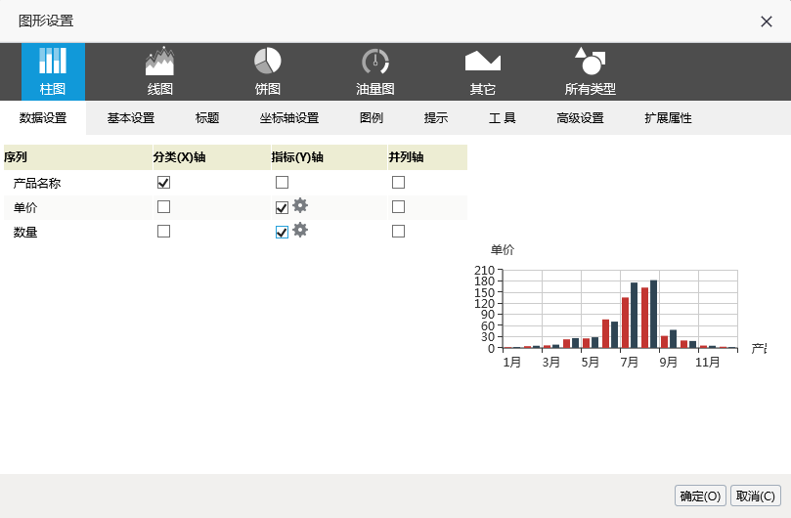The width and height of the screenshot is (791, 518).
Task: Open gear settings for 单价 series
Action: (300, 205)
